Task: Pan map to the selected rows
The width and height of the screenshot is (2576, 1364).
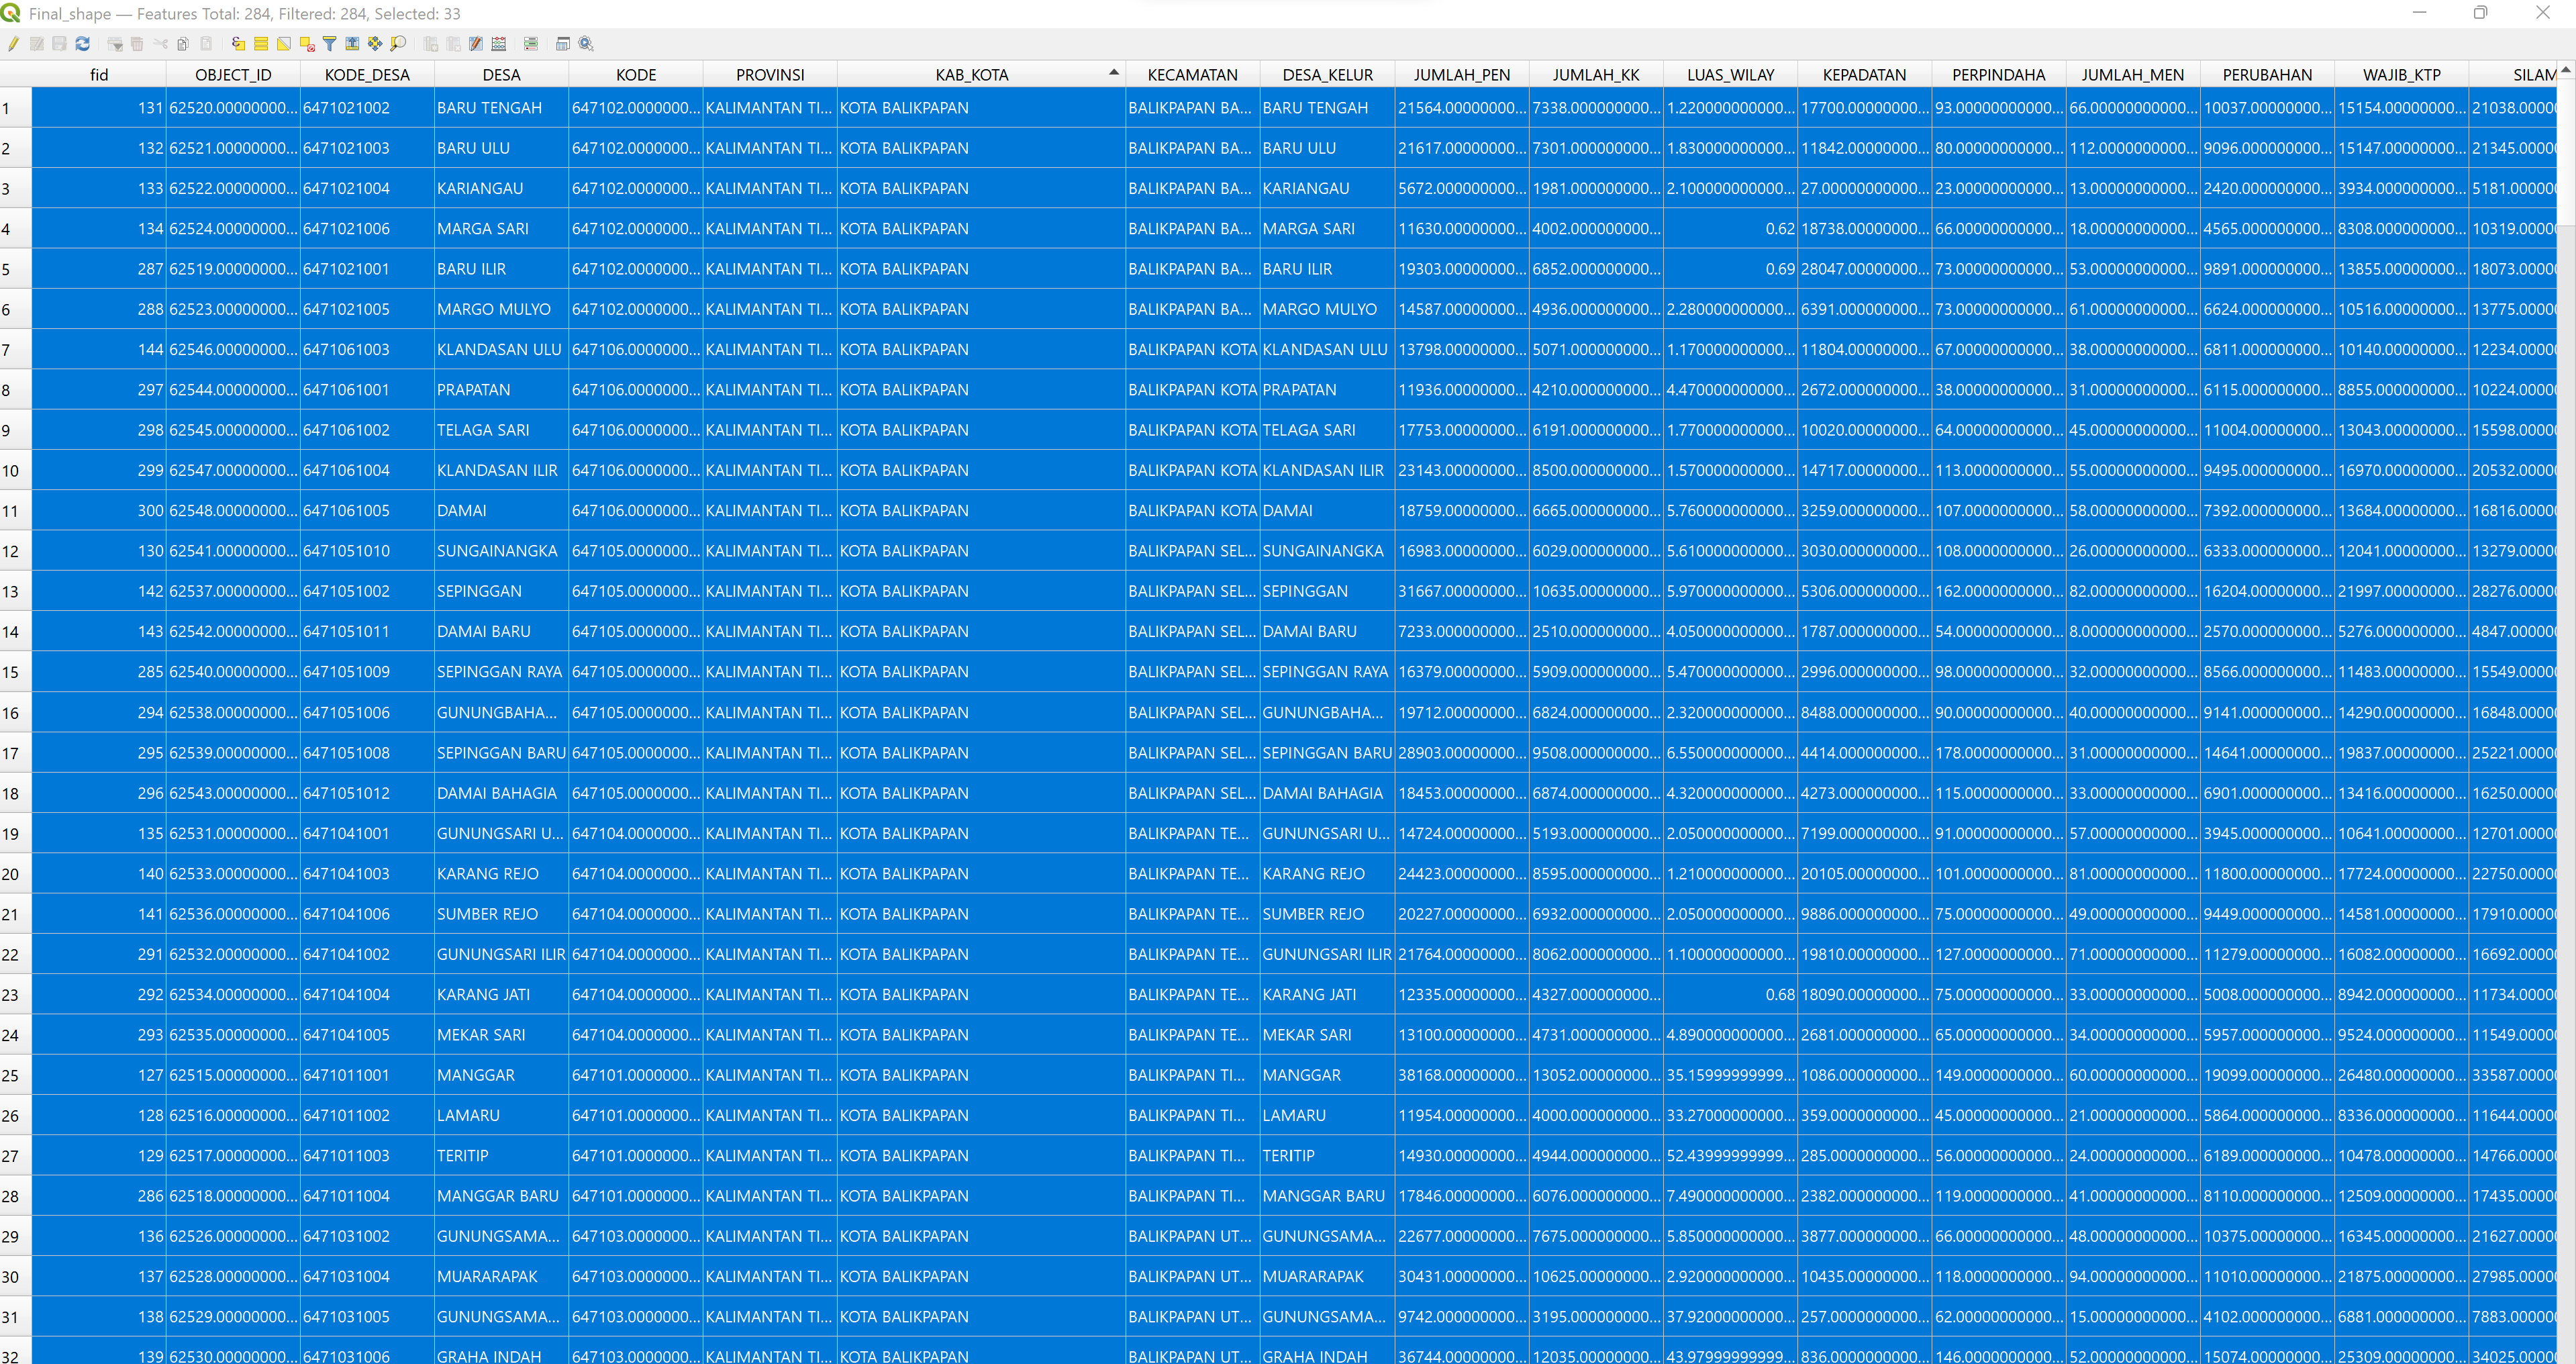Action: 375,44
